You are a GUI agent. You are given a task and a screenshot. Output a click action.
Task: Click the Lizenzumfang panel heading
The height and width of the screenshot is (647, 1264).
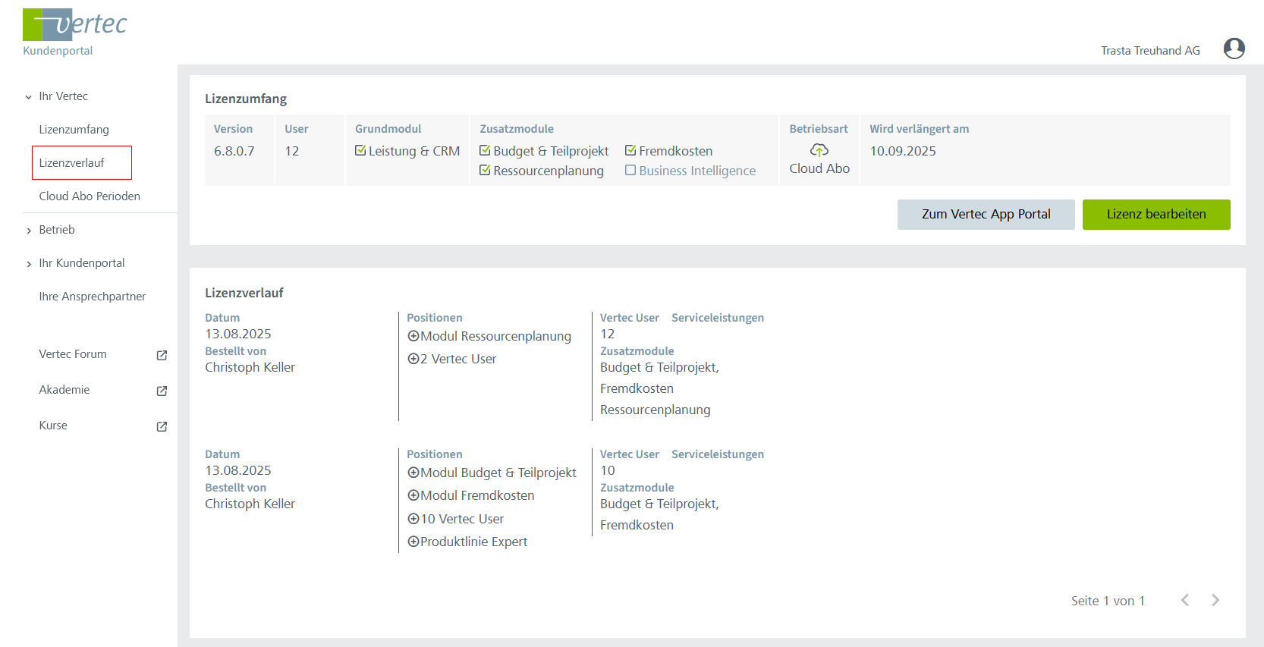[246, 99]
